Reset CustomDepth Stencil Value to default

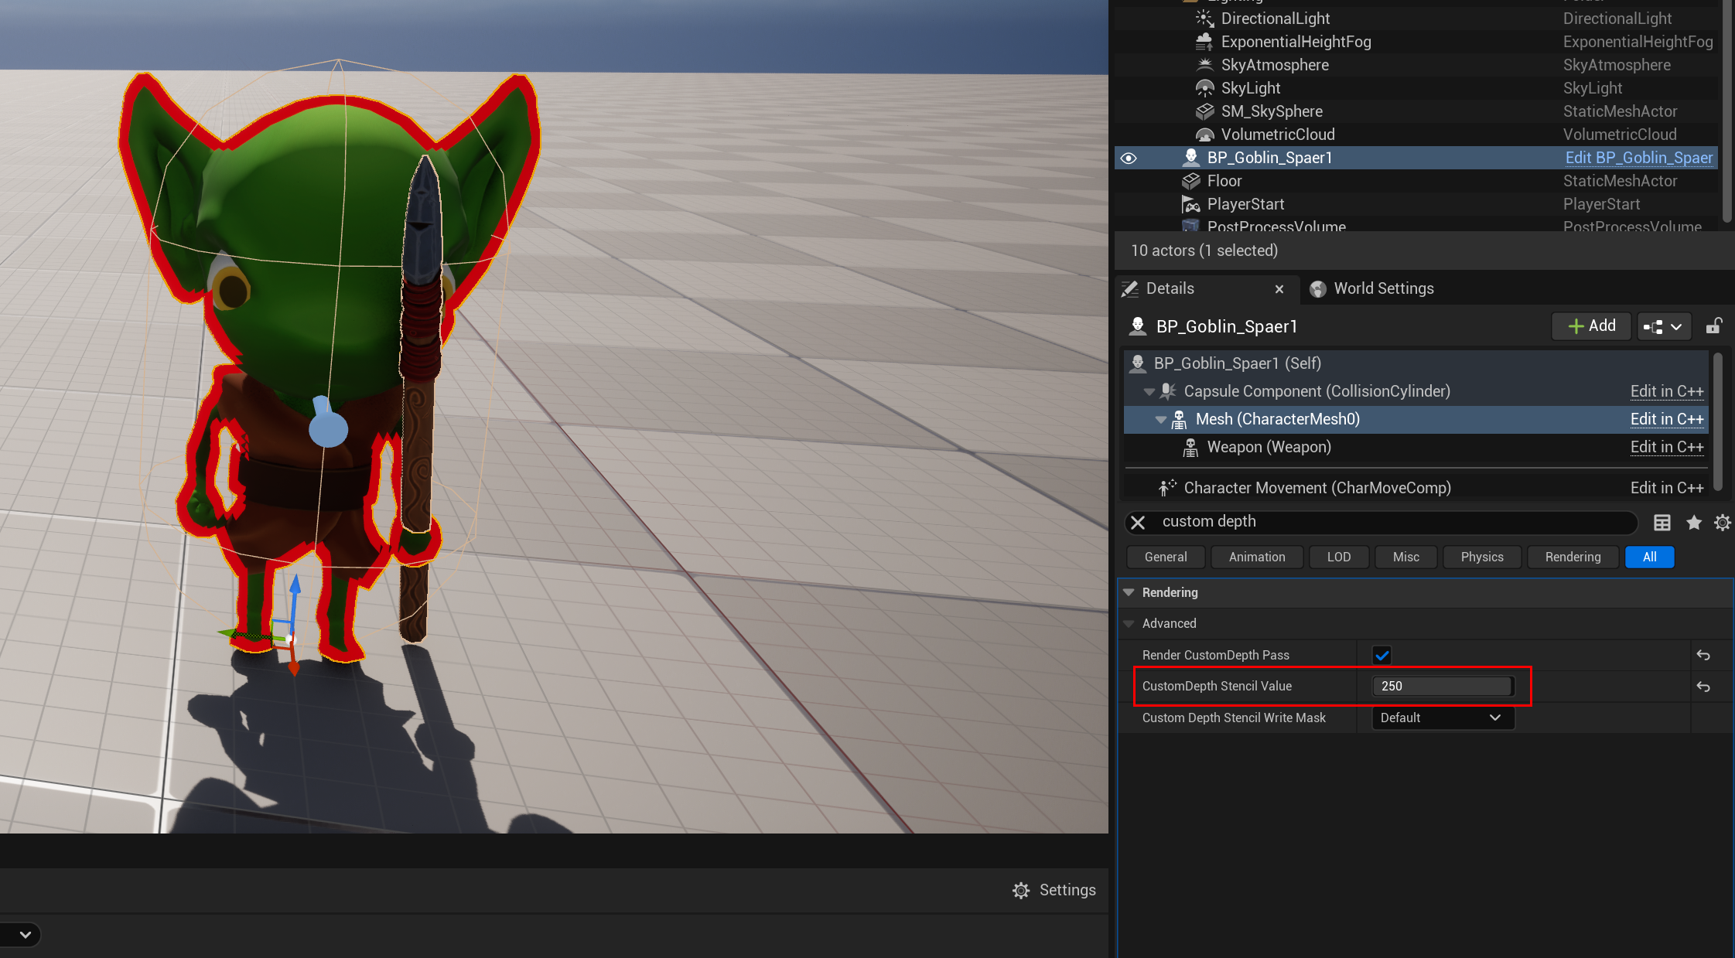coord(1703,687)
